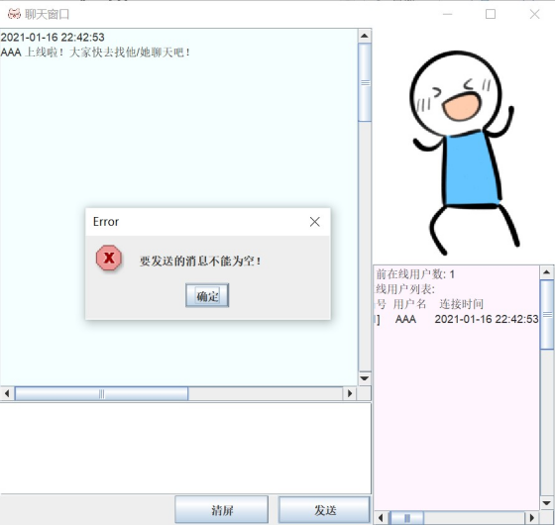This screenshot has width=555, height=526.
Task: Close the 聊天窗口 window
Action: click(534, 14)
